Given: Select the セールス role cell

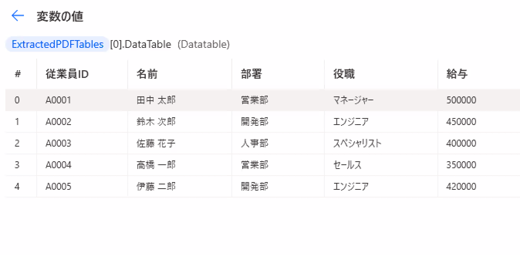Looking at the screenshot, I should point(348,165).
